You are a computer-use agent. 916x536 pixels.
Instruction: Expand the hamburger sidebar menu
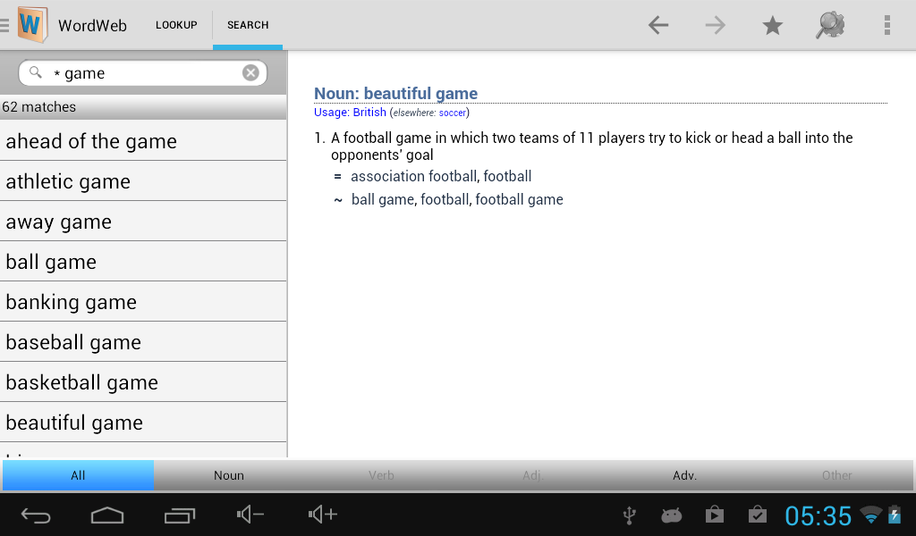tap(7, 25)
